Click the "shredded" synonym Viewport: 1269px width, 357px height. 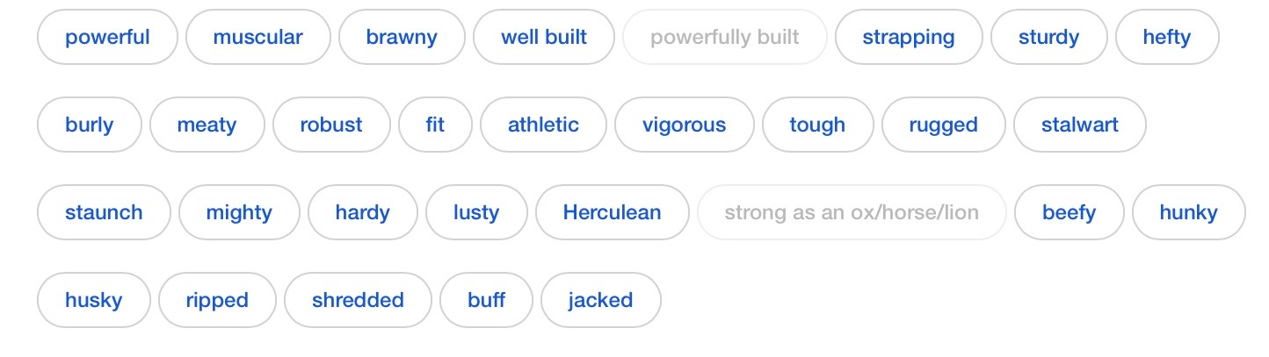358,300
